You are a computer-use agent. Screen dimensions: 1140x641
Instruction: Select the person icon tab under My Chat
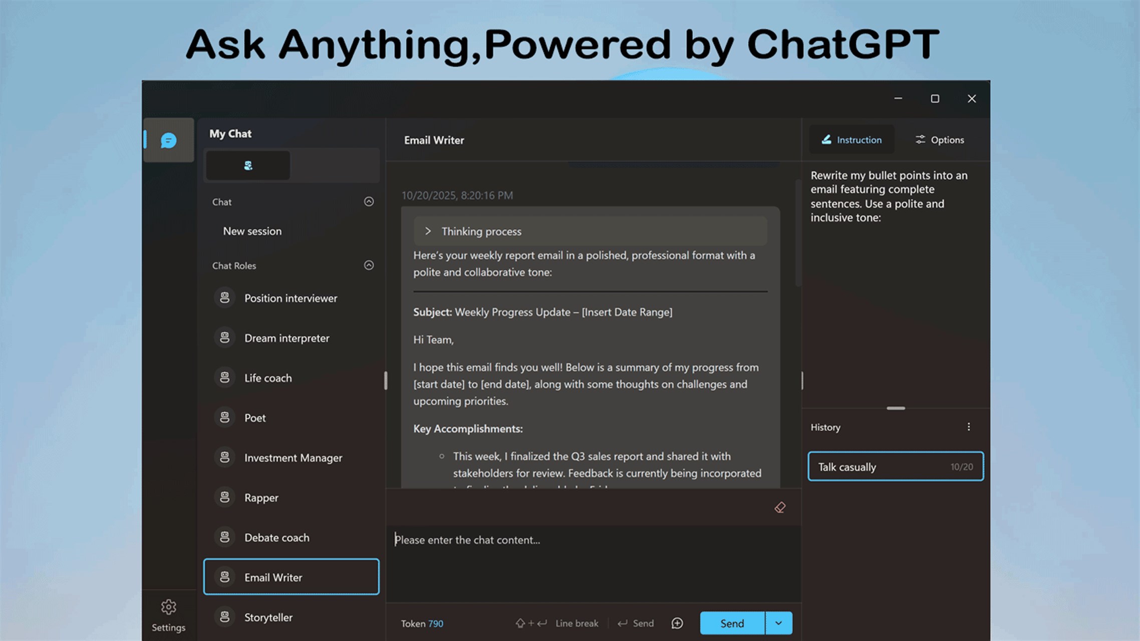point(248,166)
